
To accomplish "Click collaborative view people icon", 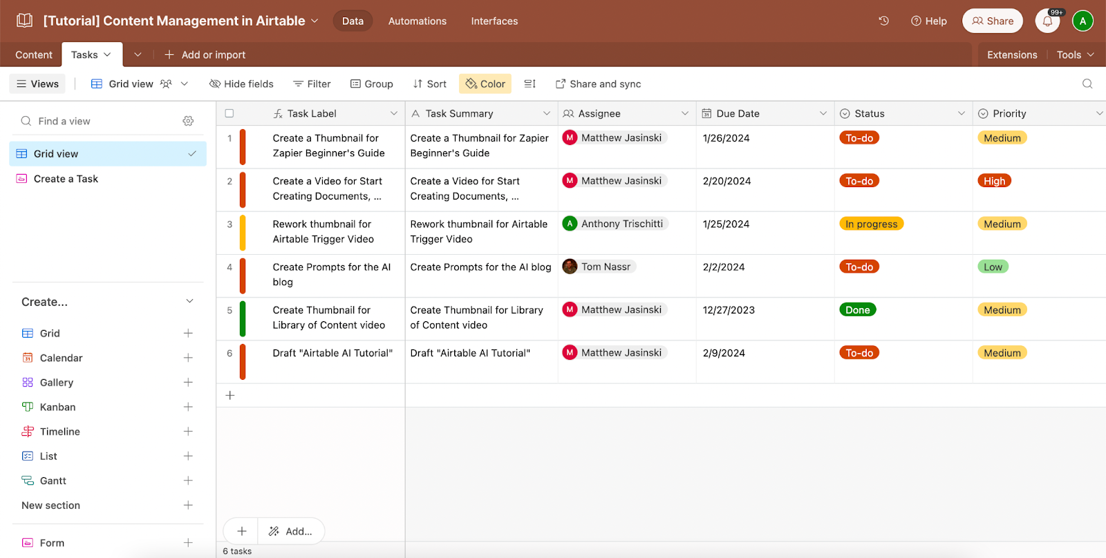I will click(x=166, y=84).
